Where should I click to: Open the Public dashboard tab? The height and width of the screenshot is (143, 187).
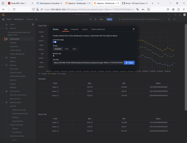(98, 29)
